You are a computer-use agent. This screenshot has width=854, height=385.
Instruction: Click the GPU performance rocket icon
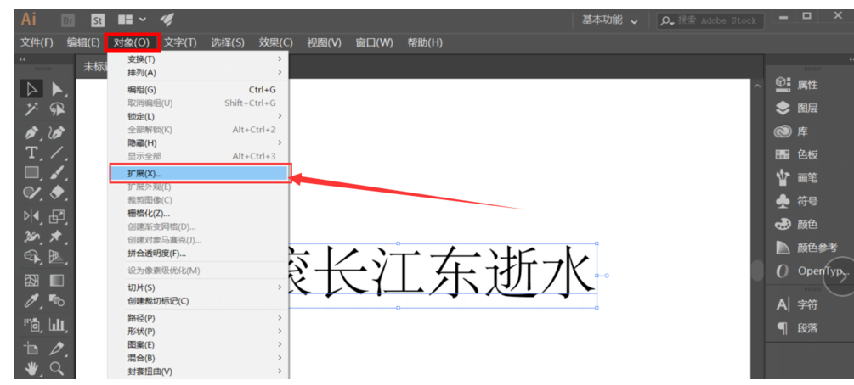(x=167, y=20)
